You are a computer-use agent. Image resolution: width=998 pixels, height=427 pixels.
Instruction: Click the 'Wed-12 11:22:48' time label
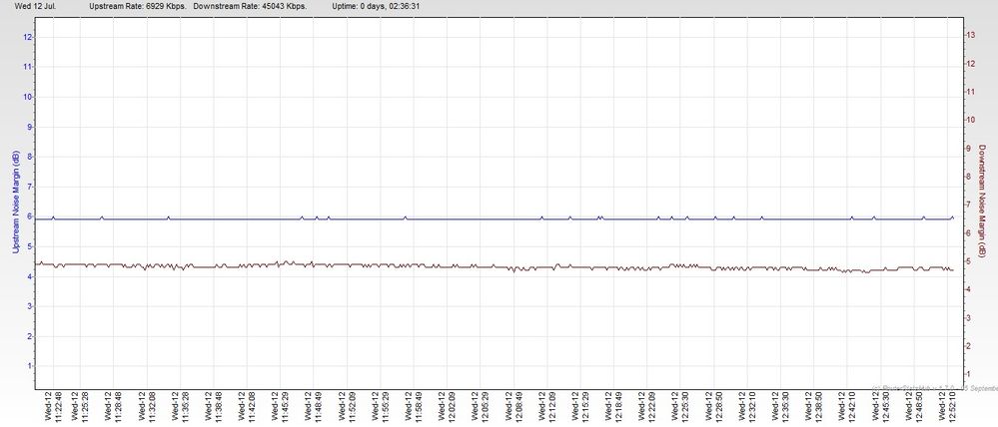pos(54,407)
